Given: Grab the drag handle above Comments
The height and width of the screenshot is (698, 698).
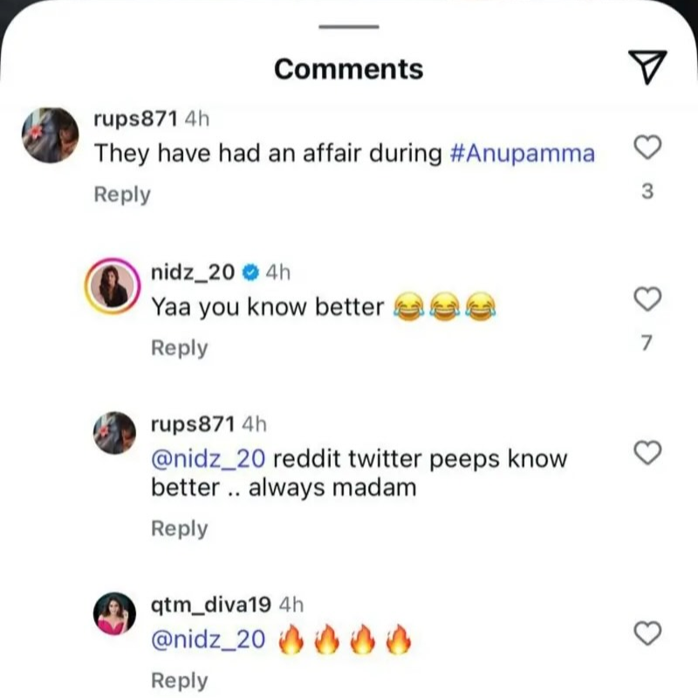Looking at the screenshot, I should (x=348, y=26).
